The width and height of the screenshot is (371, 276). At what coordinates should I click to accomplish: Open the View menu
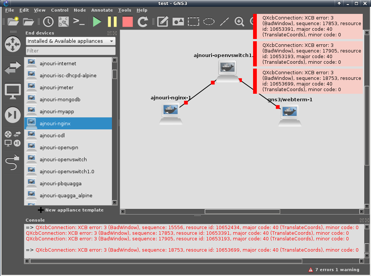pyautogui.click(x=40, y=10)
